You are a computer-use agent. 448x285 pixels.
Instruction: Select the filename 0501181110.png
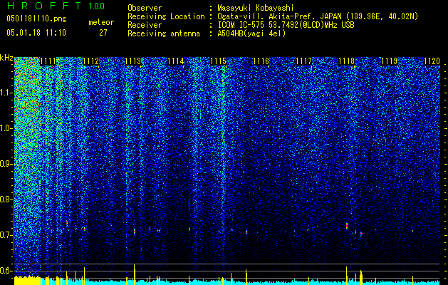tap(36, 19)
